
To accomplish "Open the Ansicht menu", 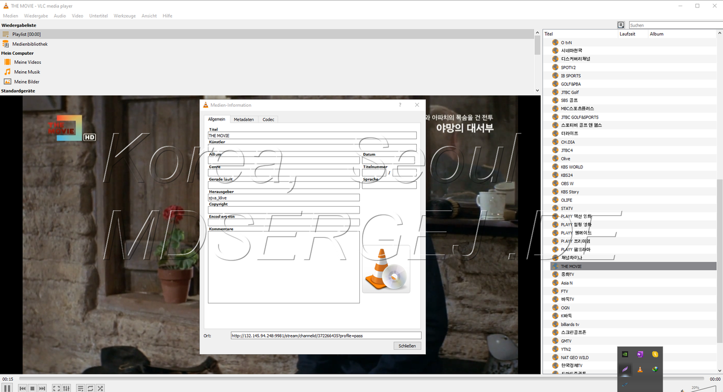I will (x=149, y=16).
